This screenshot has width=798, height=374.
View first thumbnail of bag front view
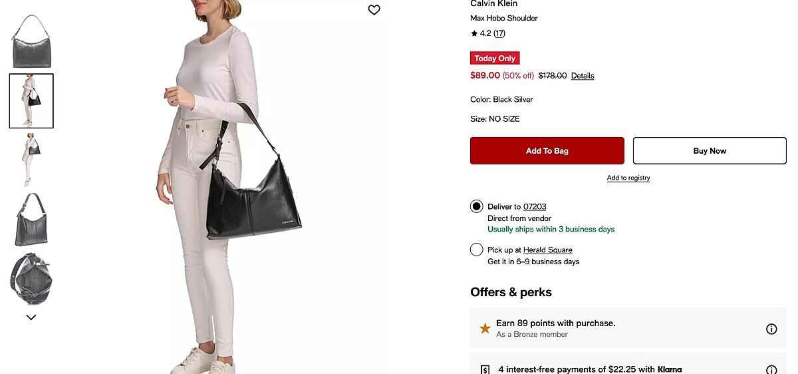click(31, 41)
